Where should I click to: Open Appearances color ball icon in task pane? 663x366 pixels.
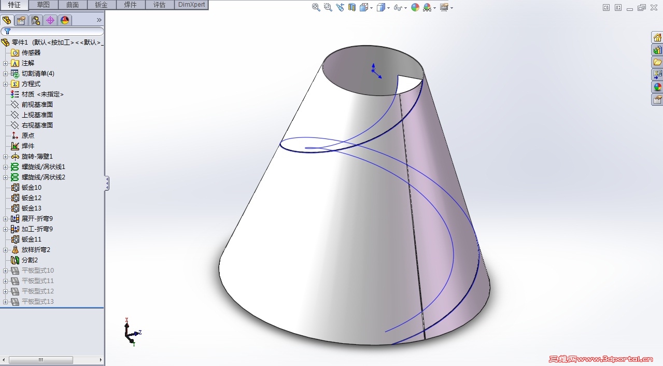click(657, 87)
